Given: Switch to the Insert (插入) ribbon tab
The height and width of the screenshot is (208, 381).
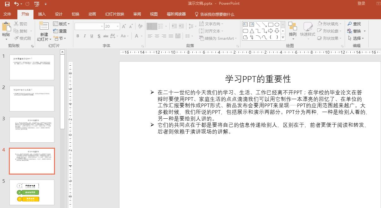Looking at the screenshot, I should click(x=42, y=14).
